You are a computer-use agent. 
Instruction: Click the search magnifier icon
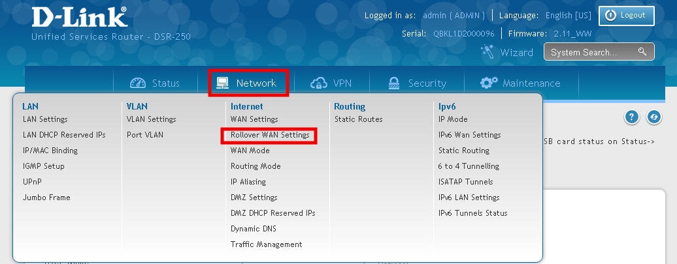pos(642,51)
